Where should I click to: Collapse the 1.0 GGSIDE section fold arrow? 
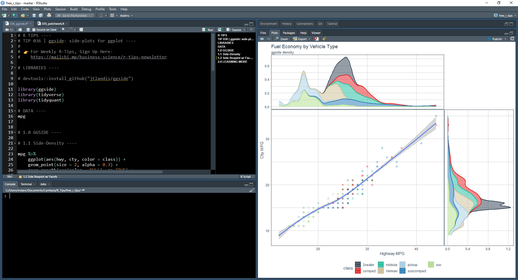(x=15, y=132)
